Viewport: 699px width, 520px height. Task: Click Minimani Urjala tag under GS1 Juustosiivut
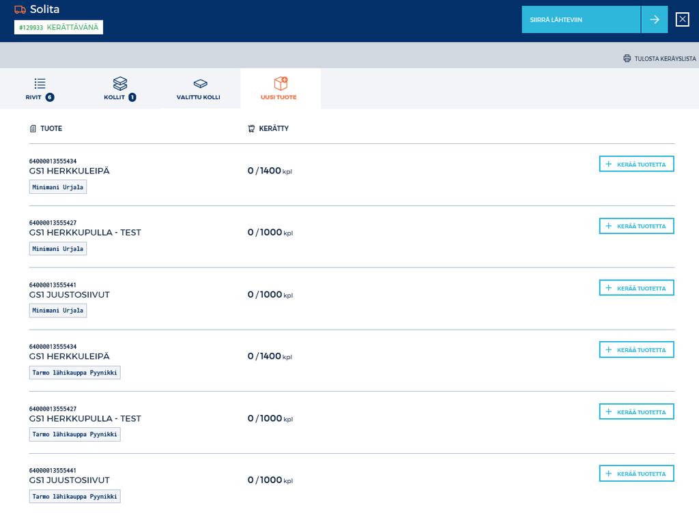(x=58, y=310)
